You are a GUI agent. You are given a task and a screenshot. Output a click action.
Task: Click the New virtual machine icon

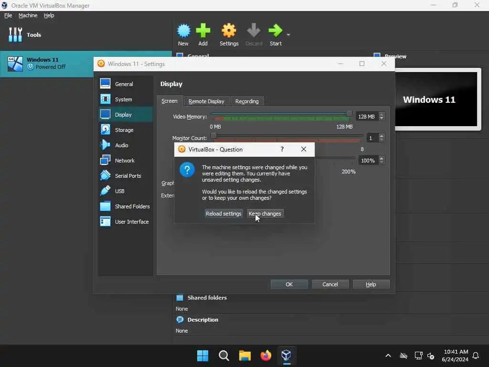[183, 31]
